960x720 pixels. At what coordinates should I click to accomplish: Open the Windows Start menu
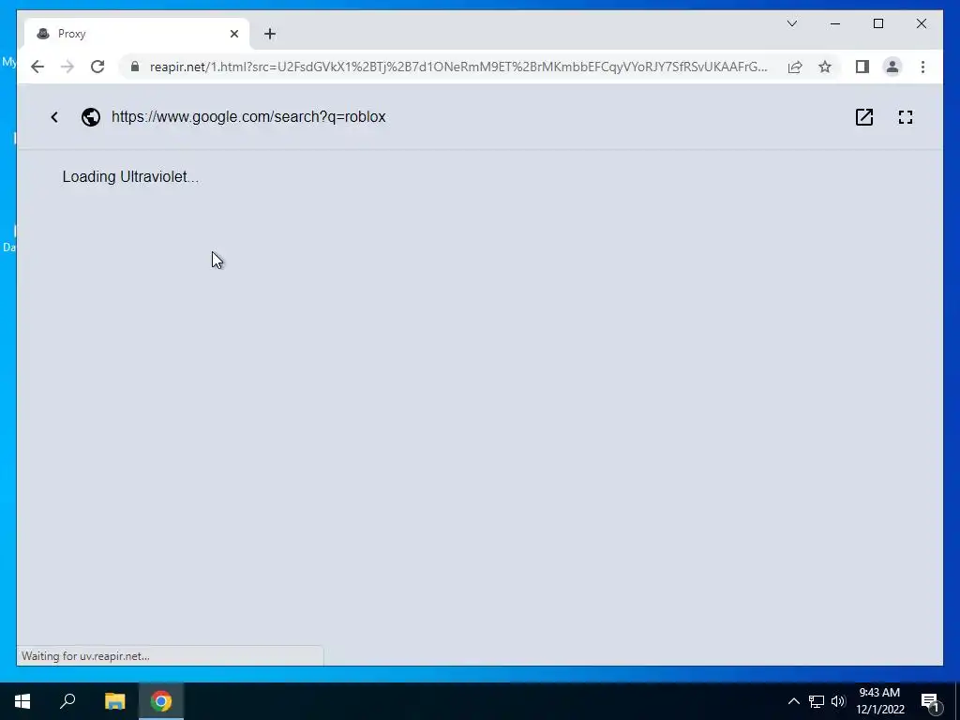(x=22, y=701)
